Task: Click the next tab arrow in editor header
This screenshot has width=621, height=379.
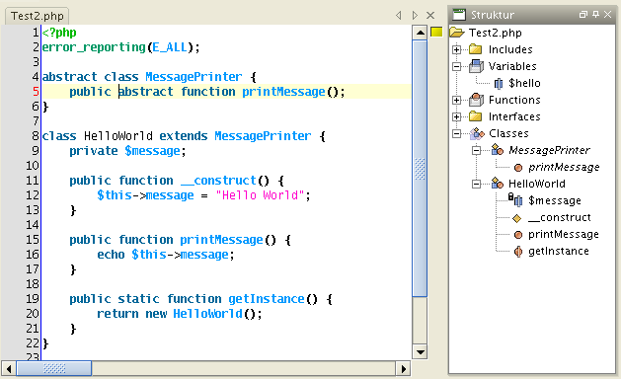Action: coord(415,15)
